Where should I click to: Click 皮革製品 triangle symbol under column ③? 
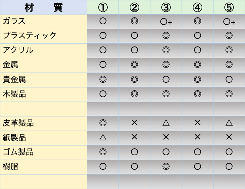coord(166,123)
